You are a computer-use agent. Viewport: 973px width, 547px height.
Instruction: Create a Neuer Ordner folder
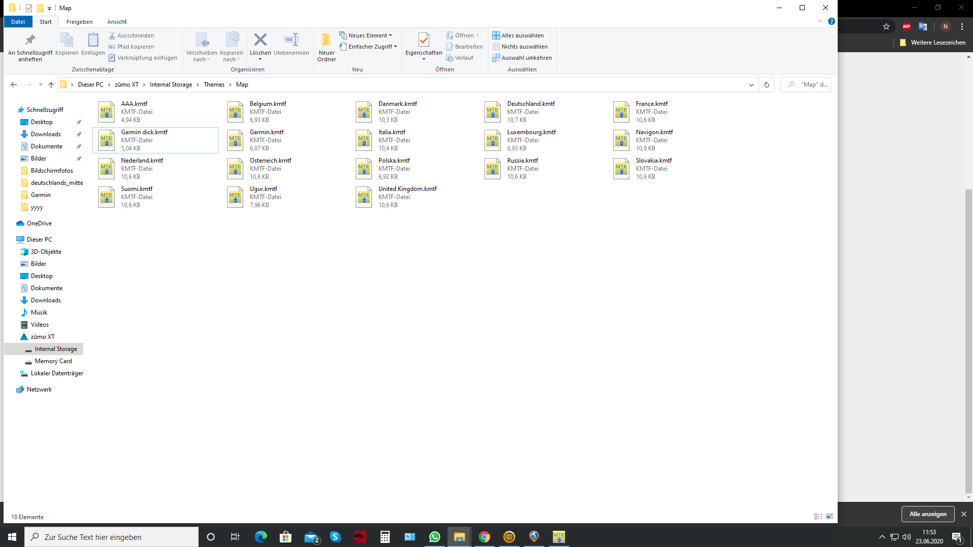[x=326, y=47]
